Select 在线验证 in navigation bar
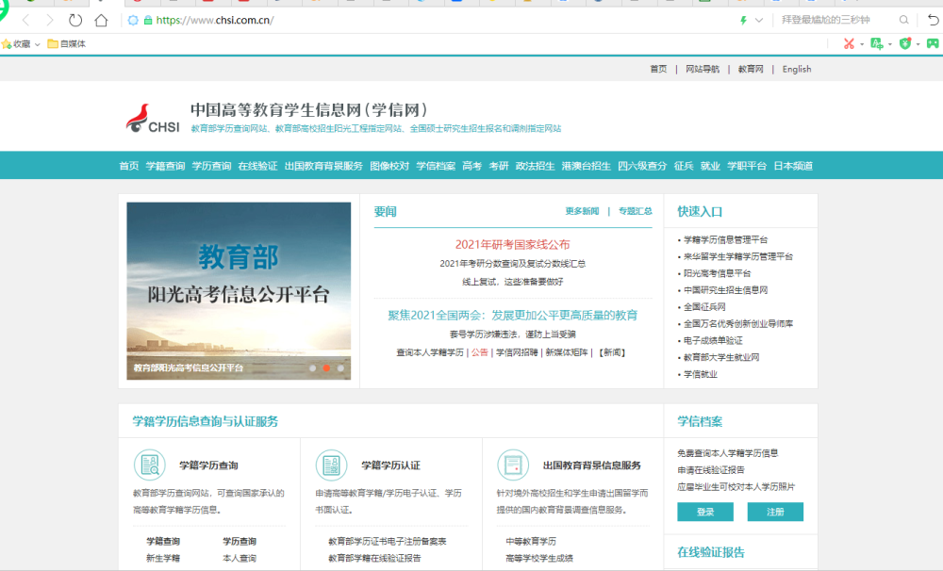 (x=258, y=166)
